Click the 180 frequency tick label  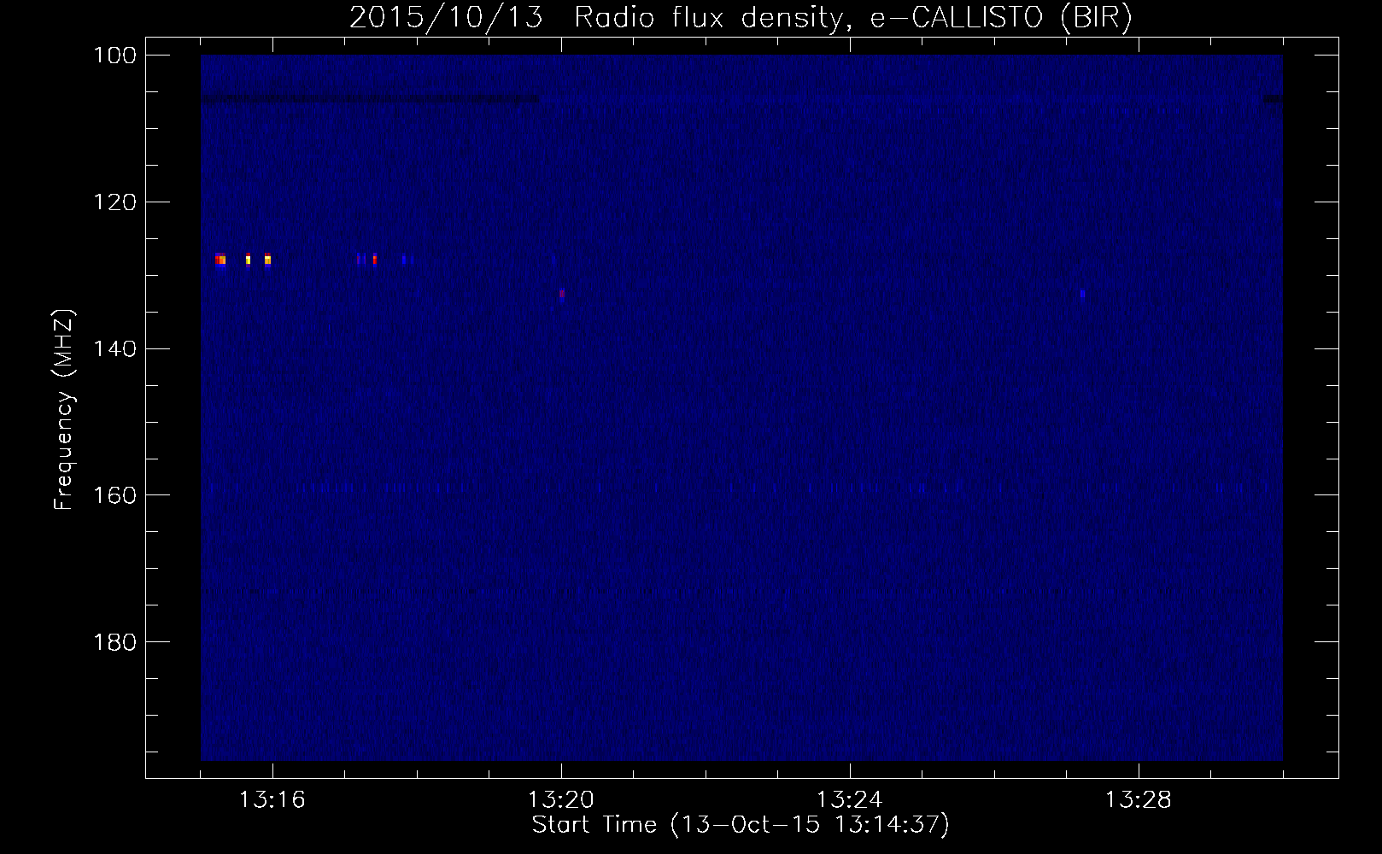pyautogui.click(x=114, y=642)
